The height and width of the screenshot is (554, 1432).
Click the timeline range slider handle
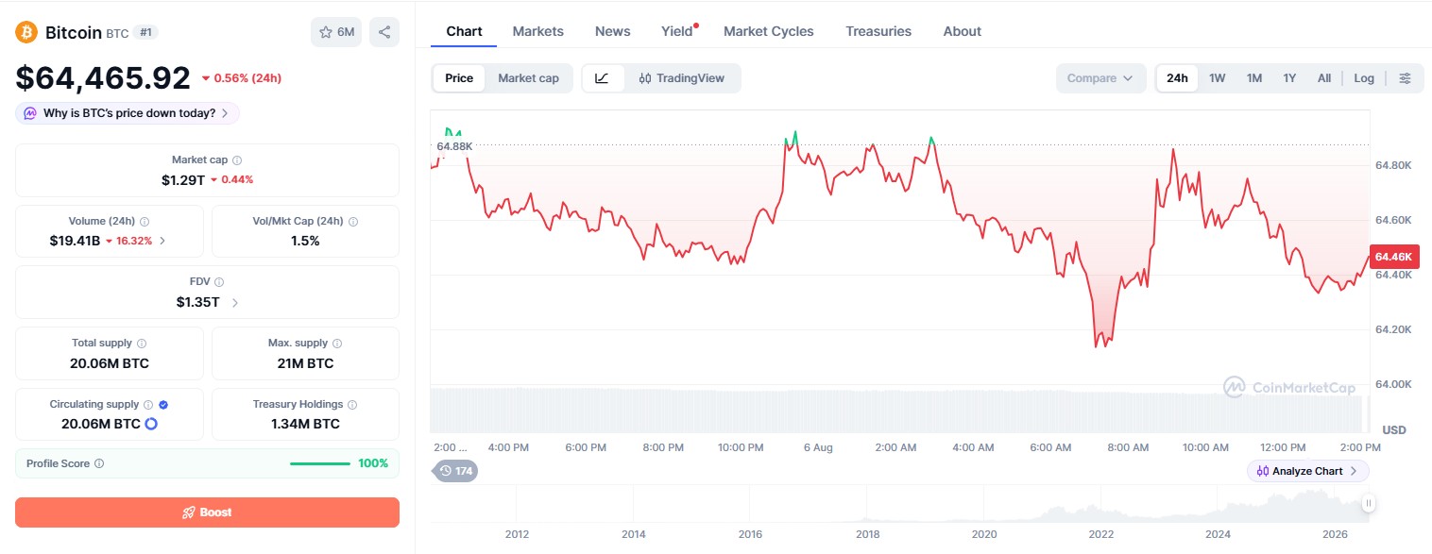(x=1368, y=503)
